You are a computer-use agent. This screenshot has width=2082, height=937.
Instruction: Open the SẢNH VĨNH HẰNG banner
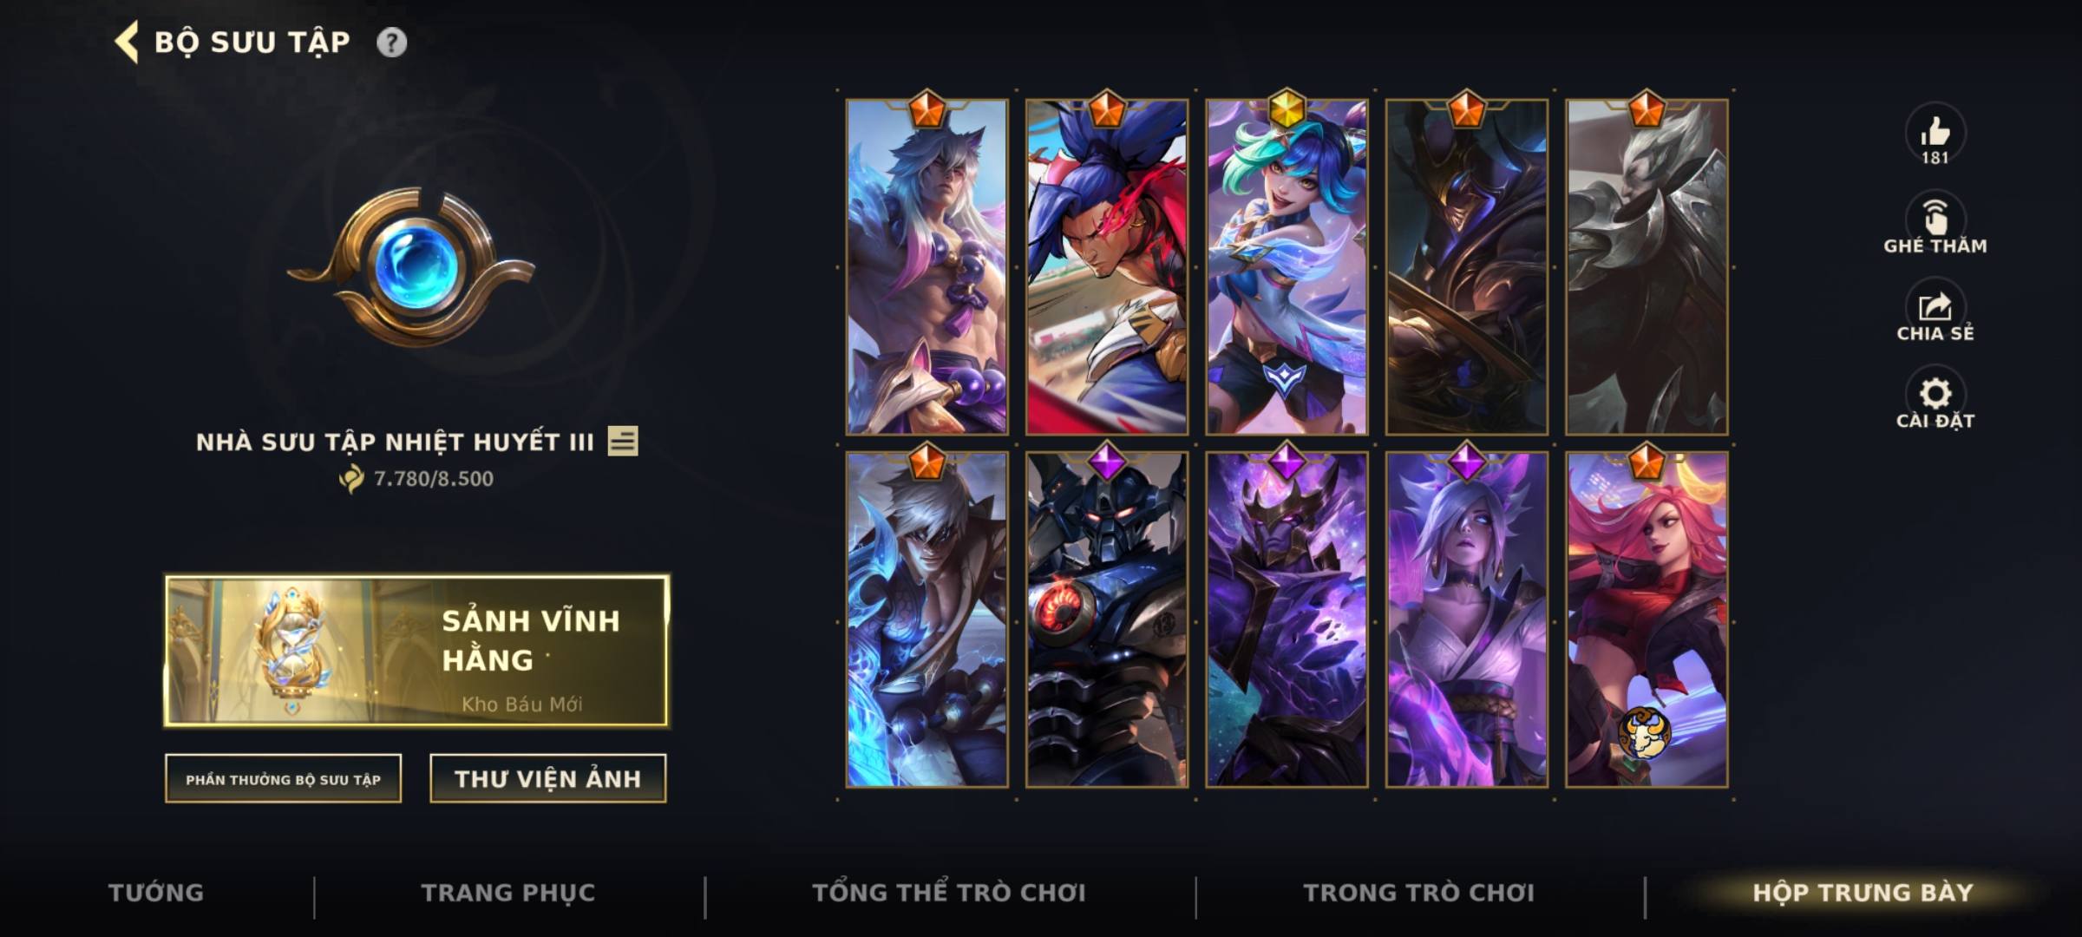(417, 651)
